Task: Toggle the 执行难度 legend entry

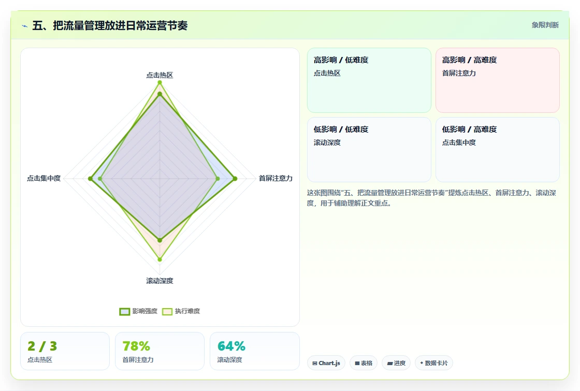Action: [181, 311]
